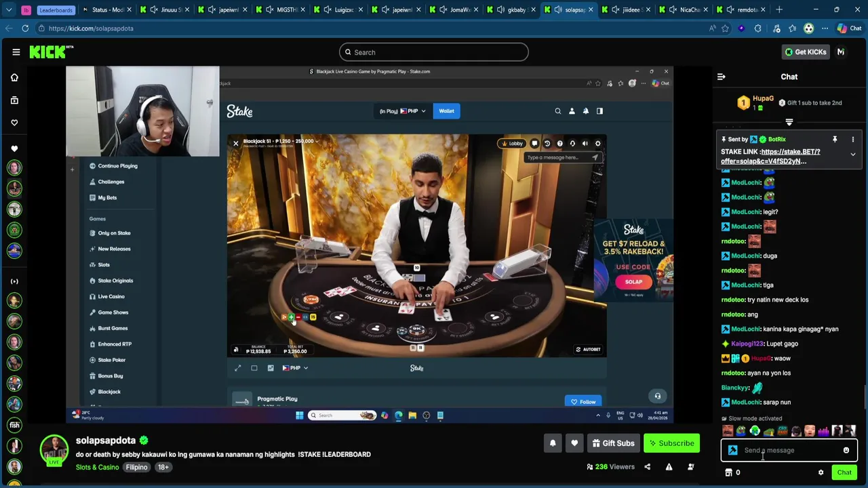The image size is (868, 488).
Task: Open chat settings gear
Action: coord(821,472)
